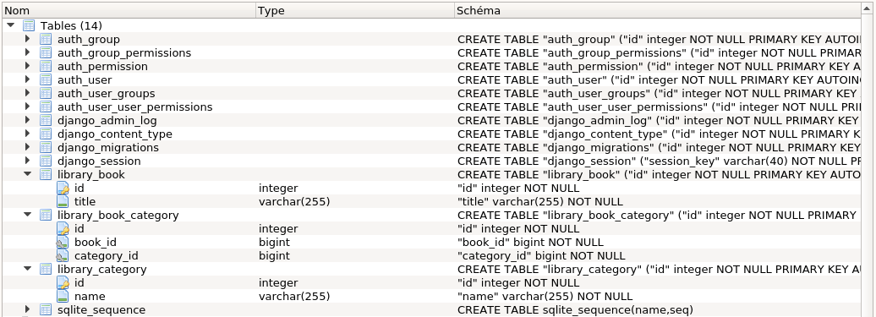Click the auth_group table icon
876x317 pixels.
pos(46,39)
